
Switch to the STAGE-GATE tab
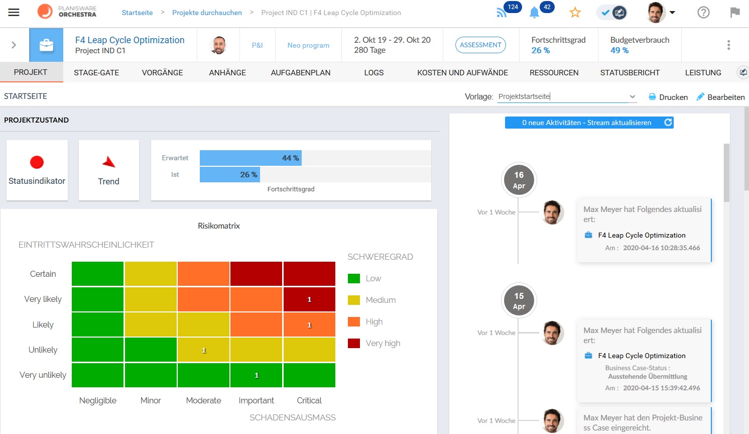(x=96, y=73)
